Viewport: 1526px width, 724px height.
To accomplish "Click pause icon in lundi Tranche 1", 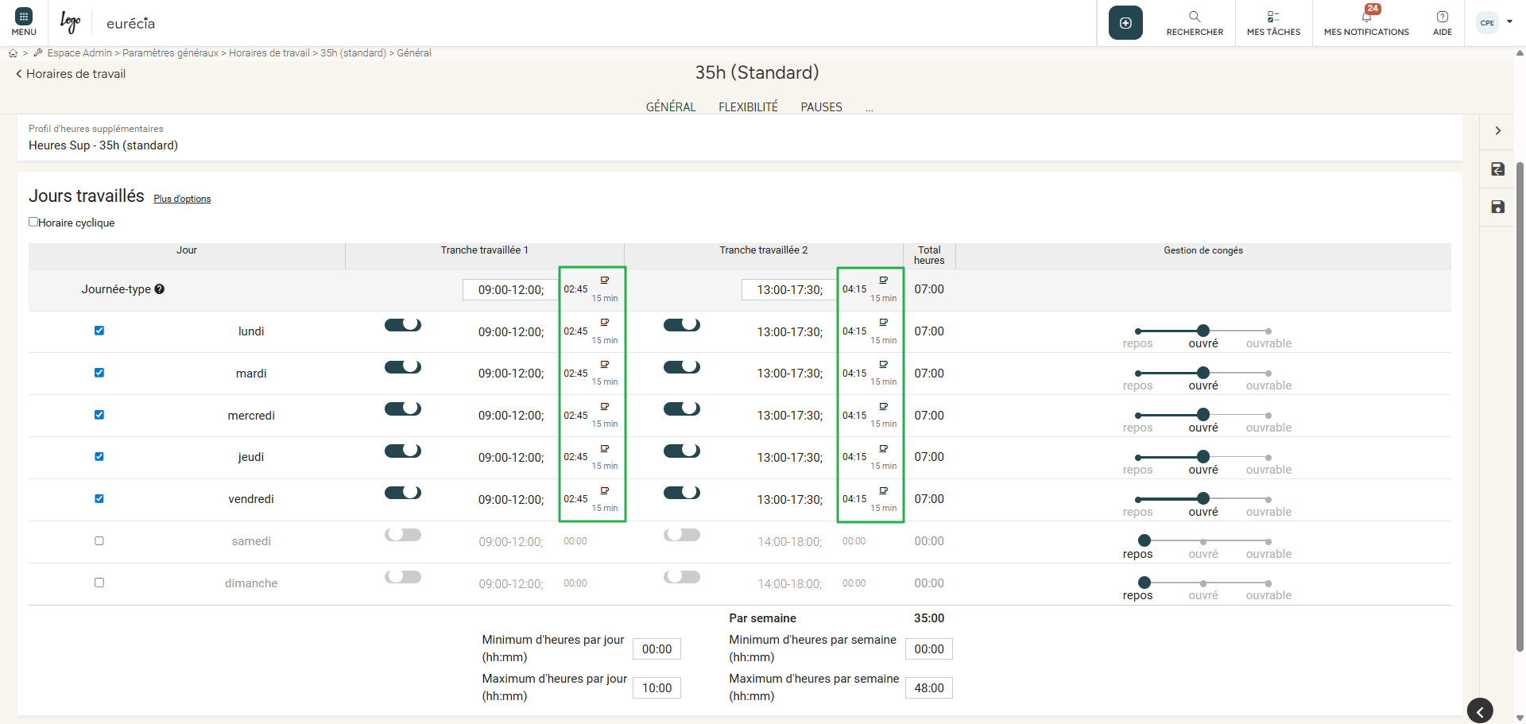I will coord(605,323).
